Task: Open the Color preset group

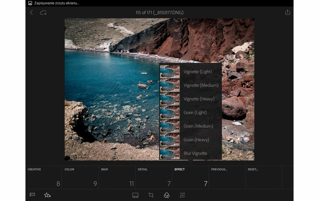Action: point(81,177)
